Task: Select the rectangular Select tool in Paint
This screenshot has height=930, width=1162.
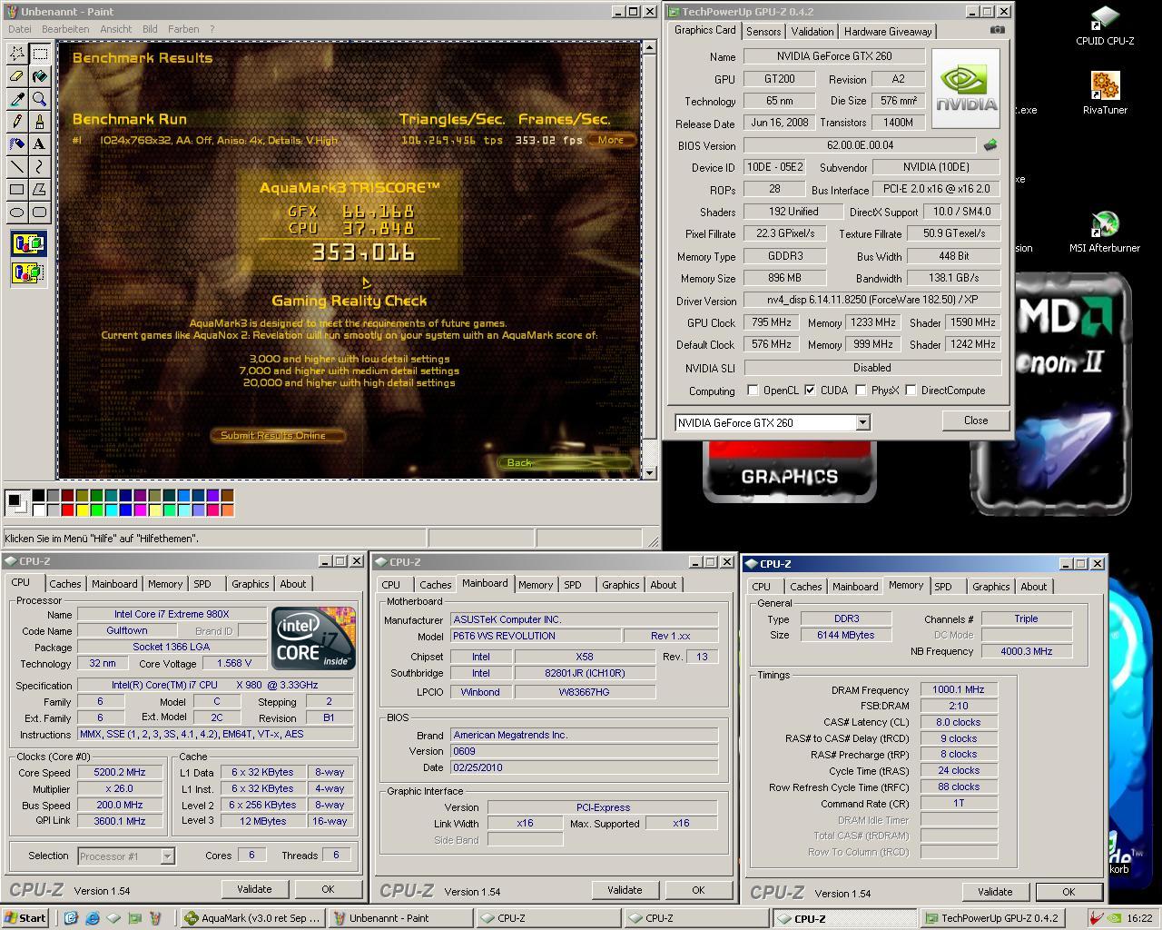Action: [x=40, y=54]
